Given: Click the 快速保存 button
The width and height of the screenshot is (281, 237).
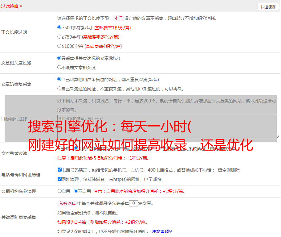Looking at the screenshot, I should point(268,7).
